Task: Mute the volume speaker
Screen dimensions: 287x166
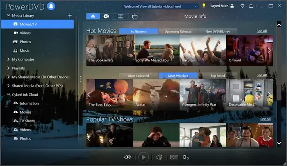Action: pyautogui.click(x=159, y=157)
